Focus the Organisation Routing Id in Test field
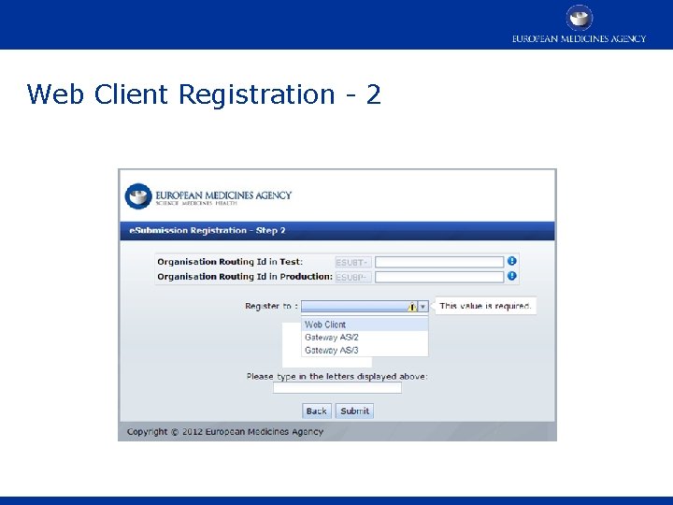 click(439, 262)
